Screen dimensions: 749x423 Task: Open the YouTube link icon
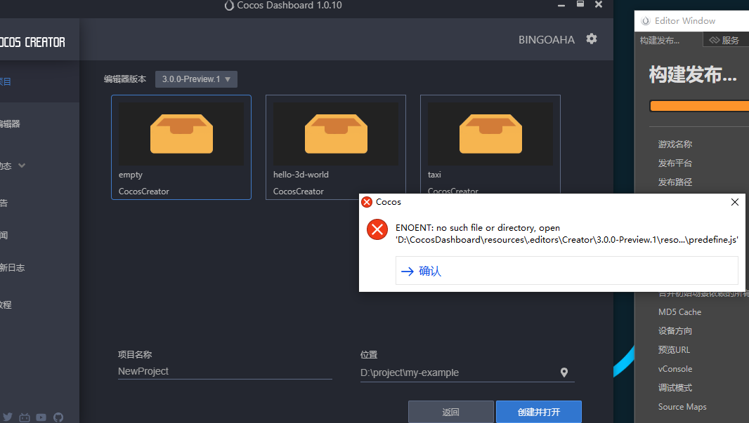point(41,417)
